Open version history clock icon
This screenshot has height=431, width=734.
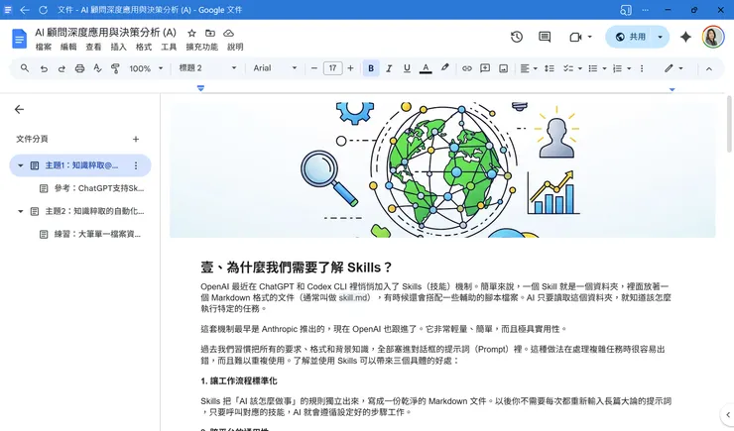coord(517,37)
